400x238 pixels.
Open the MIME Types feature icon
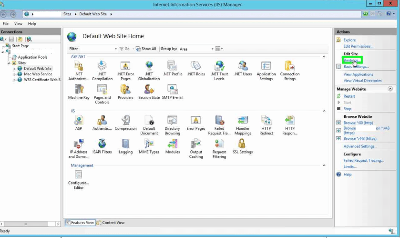click(149, 144)
